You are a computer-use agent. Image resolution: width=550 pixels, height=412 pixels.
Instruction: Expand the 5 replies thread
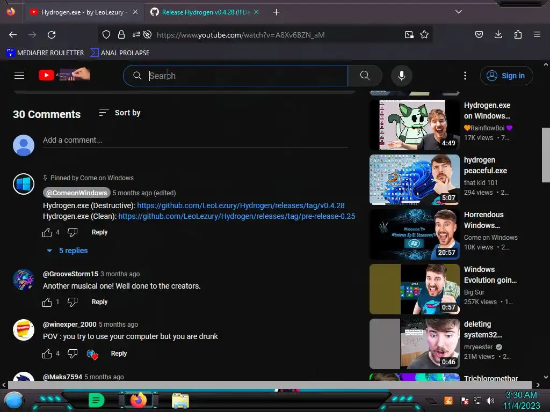tap(67, 251)
